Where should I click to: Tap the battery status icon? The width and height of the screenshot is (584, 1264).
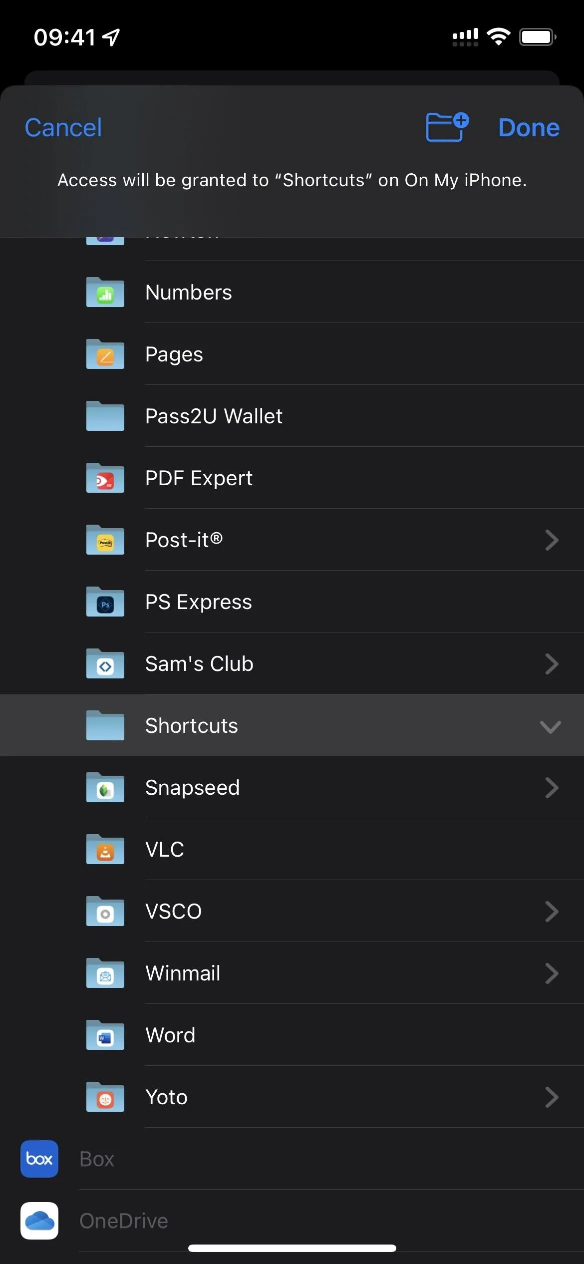coord(538,37)
